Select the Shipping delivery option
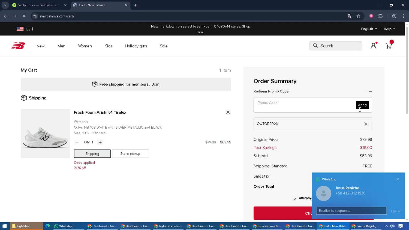The width and height of the screenshot is (409, 230). tap(92, 154)
